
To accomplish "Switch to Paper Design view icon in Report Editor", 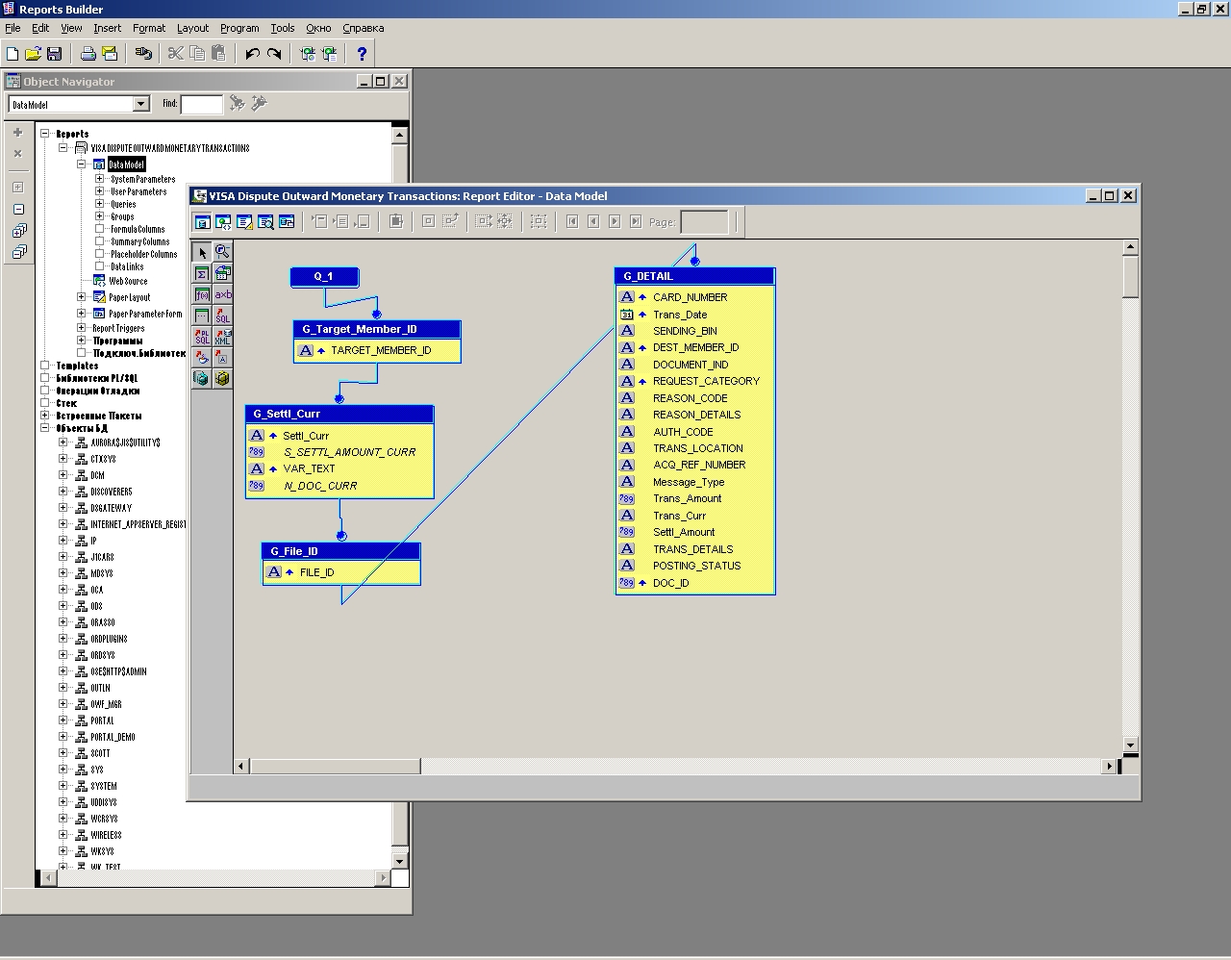I will [265, 222].
